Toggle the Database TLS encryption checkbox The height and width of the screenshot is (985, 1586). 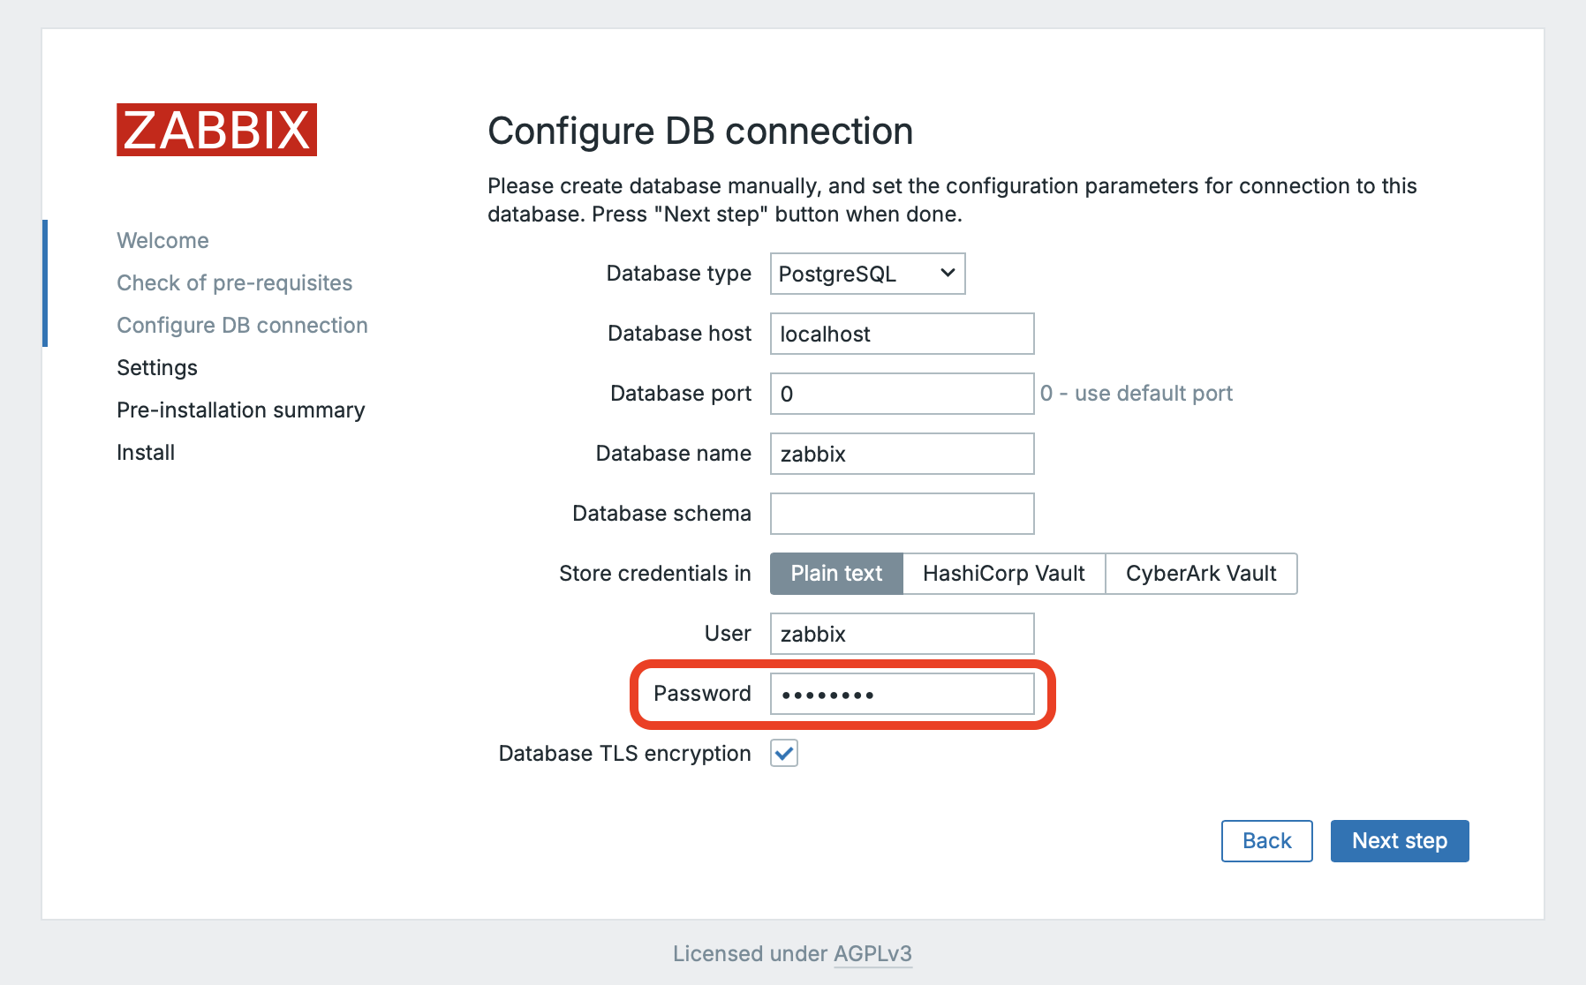783,754
